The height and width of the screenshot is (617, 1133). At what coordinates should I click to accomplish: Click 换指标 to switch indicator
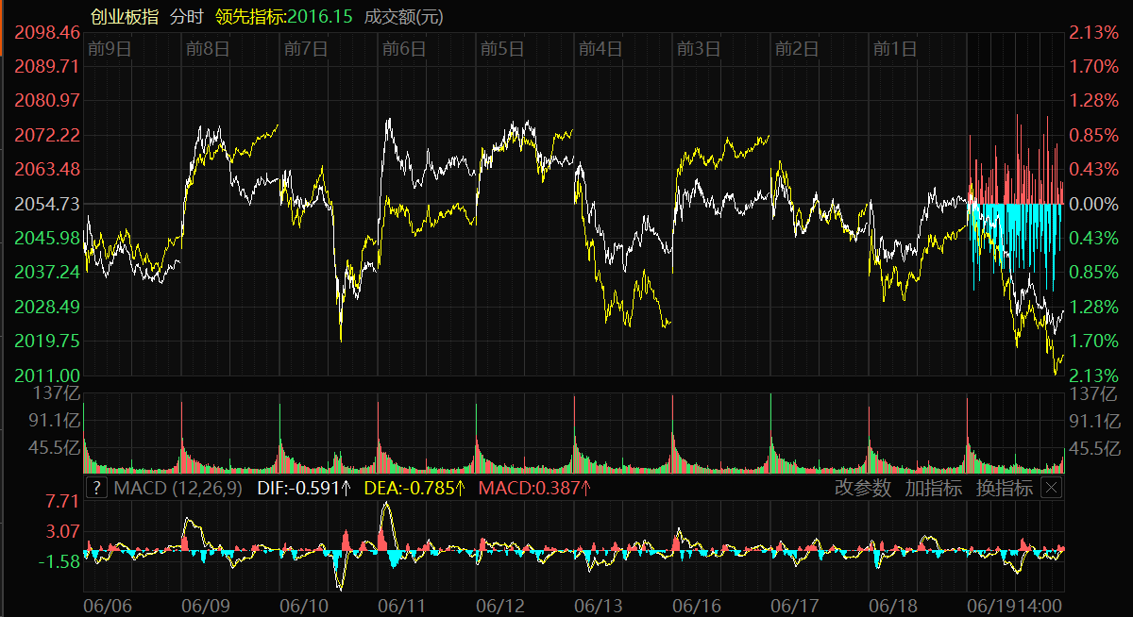pos(1005,488)
